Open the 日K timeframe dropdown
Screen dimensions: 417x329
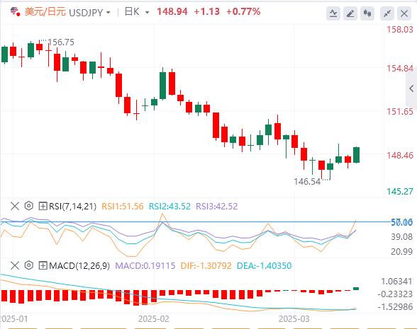click(147, 13)
